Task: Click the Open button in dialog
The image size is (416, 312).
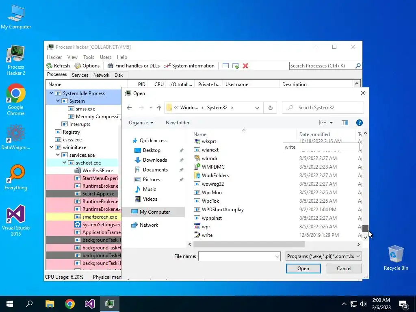Action: click(303, 269)
